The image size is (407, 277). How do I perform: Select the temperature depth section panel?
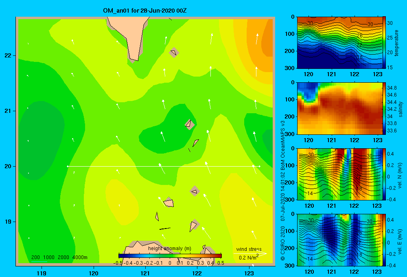(340, 43)
